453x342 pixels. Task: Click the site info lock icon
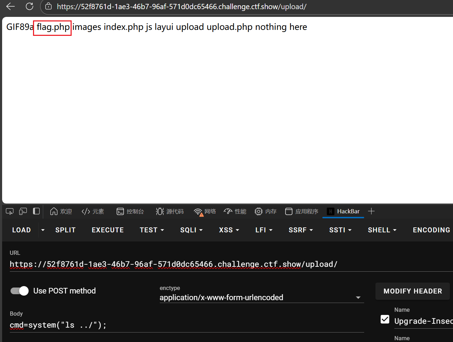coord(48,6)
